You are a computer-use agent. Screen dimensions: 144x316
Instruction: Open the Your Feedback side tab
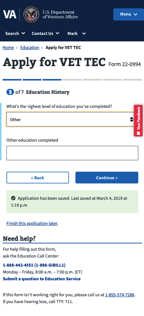(138, 120)
